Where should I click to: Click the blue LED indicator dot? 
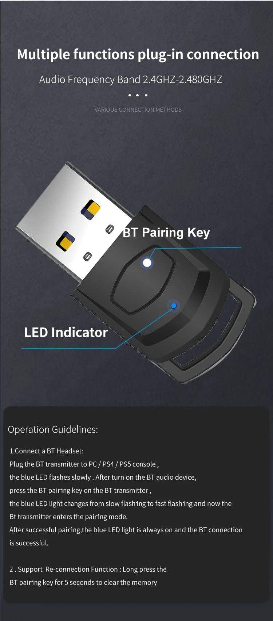[x=174, y=306]
